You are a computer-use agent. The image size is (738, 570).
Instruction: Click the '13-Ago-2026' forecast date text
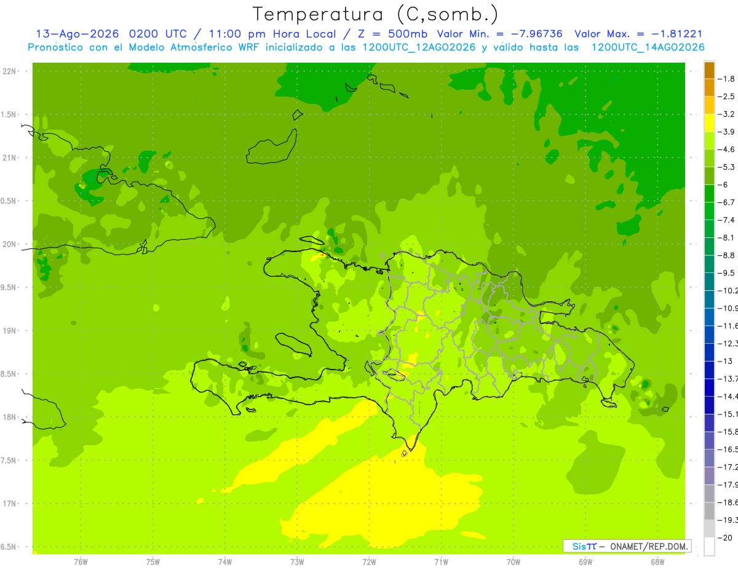[x=77, y=34]
